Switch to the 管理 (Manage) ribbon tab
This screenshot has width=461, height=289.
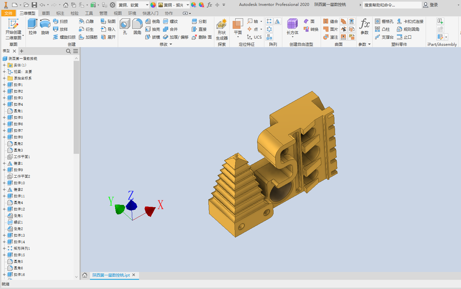point(103,13)
